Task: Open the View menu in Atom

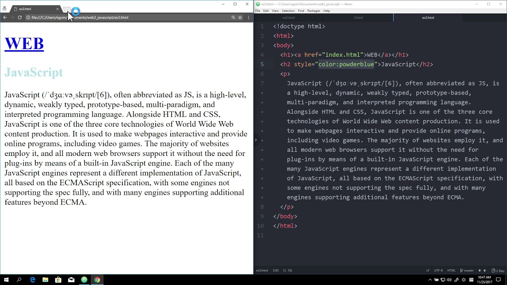Action: click(x=275, y=11)
